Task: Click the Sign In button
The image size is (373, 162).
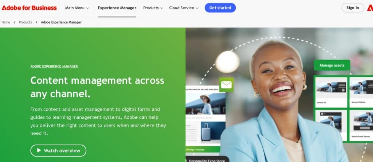Action: pyautogui.click(x=353, y=8)
